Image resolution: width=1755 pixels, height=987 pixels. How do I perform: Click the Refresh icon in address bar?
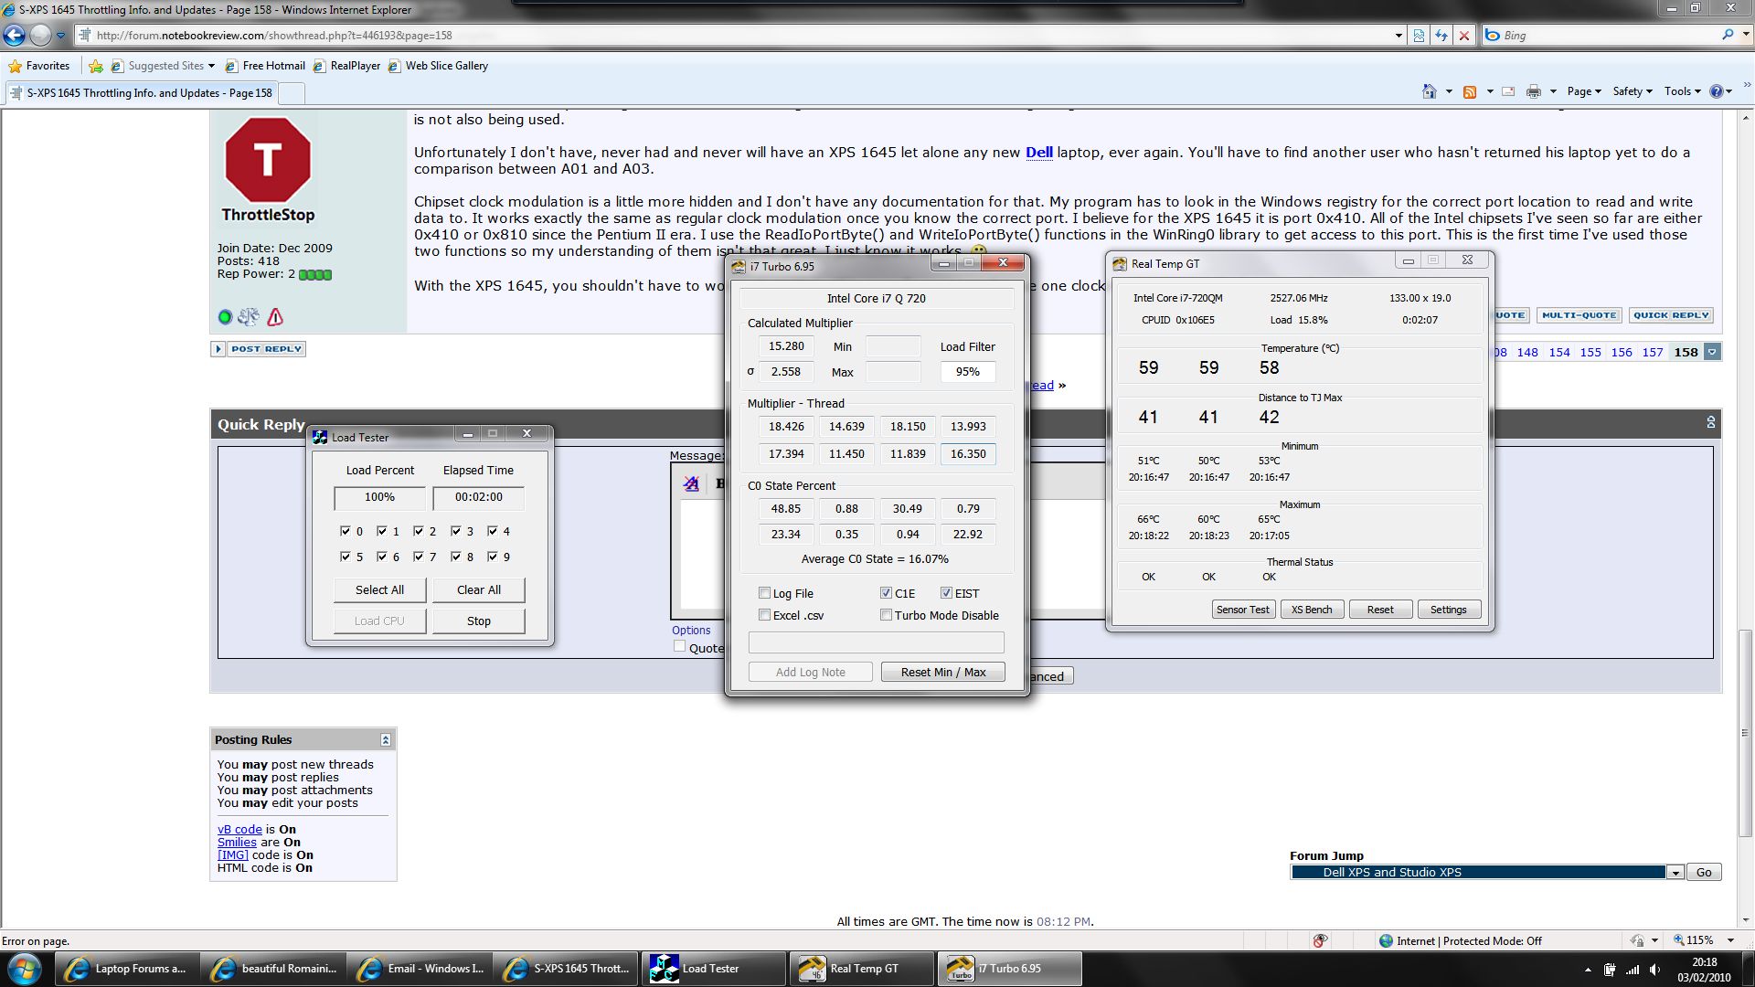coord(1441,36)
